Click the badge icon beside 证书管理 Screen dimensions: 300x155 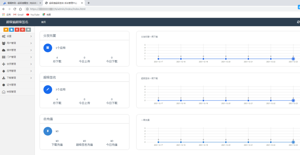4,85
